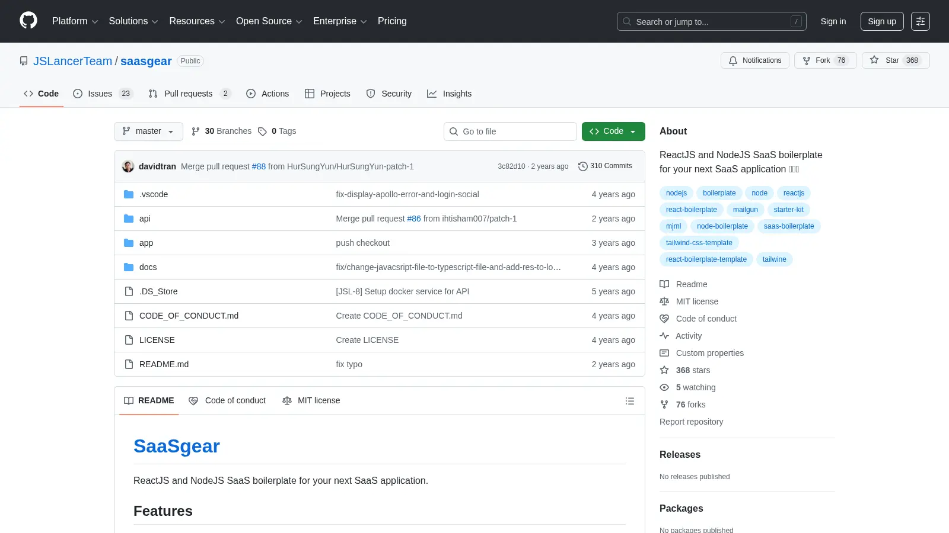The width and height of the screenshot is (949, 533).
Task: Open the CODE_OF_CONDUCT.md file
Action: tap(189, 316)
